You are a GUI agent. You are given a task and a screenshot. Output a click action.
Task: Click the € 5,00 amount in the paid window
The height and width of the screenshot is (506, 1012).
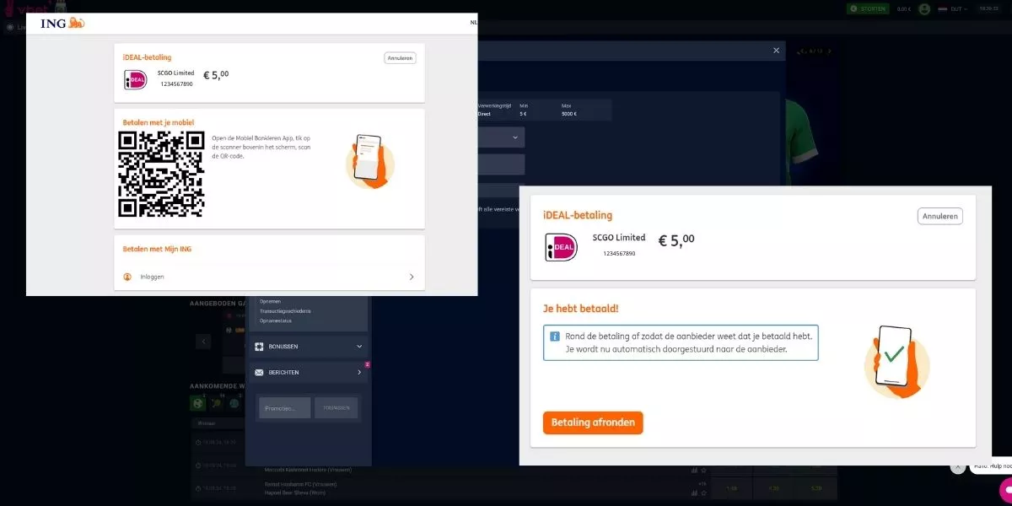point(676,240)
